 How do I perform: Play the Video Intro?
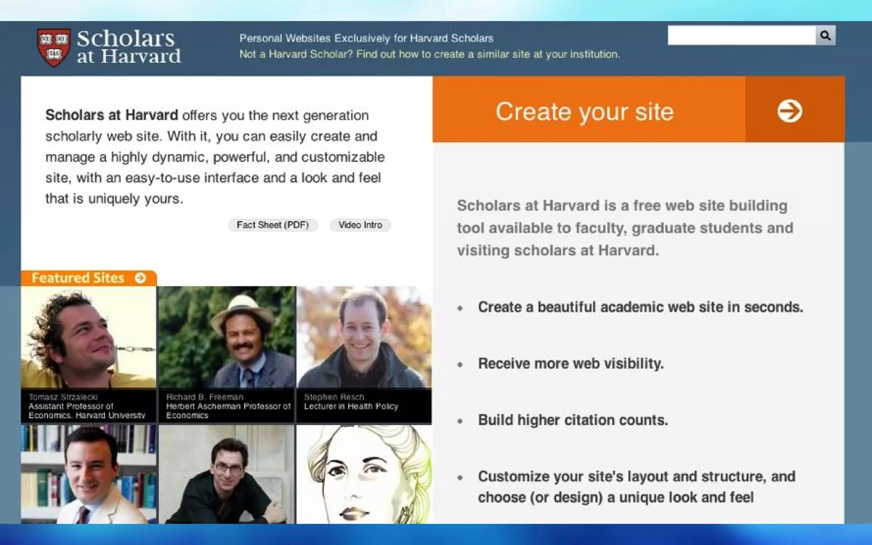point(360,225)
